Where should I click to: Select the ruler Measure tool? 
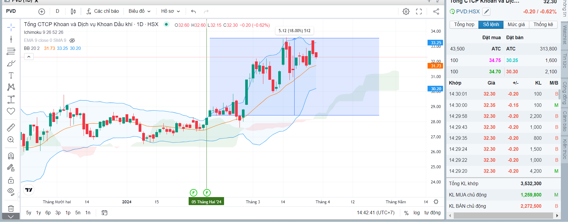[x=11, y=128]
